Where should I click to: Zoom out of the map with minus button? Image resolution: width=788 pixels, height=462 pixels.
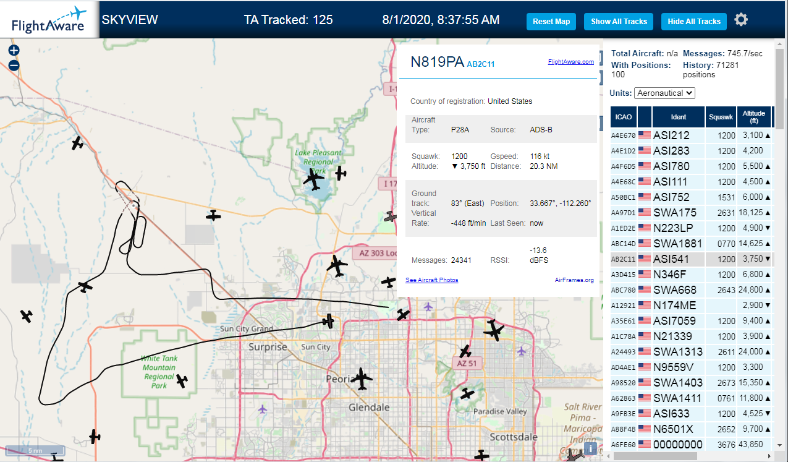14,65
